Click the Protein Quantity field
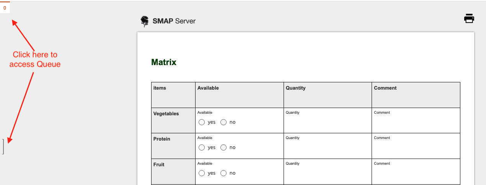486x185 pixels. click(327, 148)
